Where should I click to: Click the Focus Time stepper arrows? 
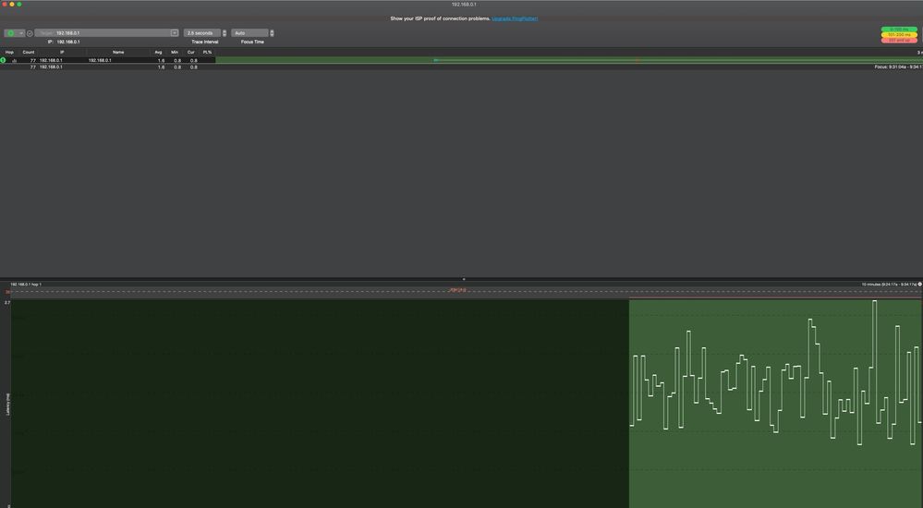272,33
